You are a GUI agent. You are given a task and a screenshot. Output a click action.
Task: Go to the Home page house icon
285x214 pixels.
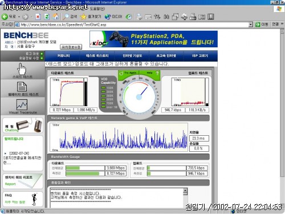tap(56, 17)
